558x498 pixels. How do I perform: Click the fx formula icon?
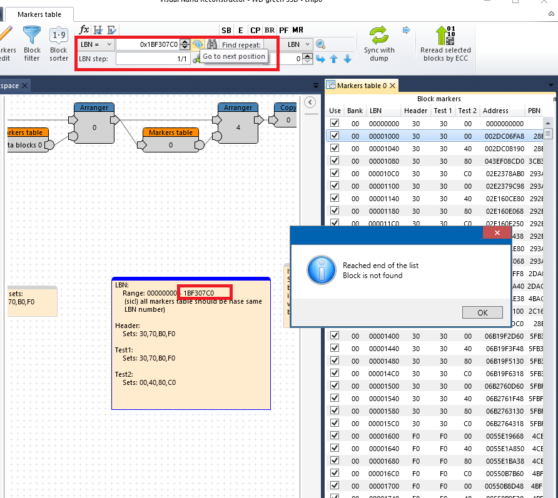(x=84, y=30)
